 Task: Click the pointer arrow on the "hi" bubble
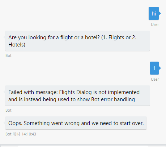point(160,13)
